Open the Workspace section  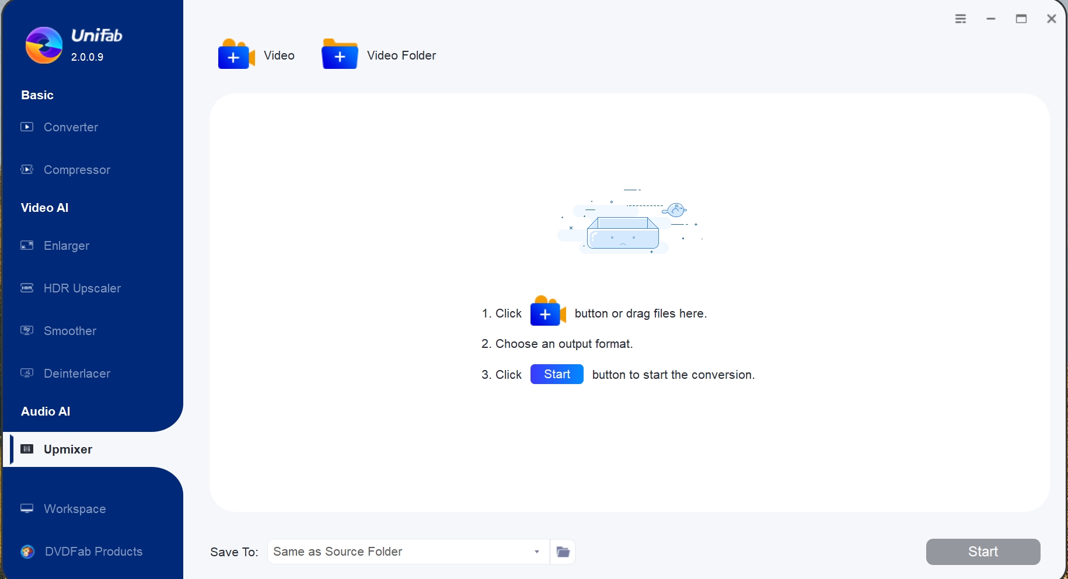click(75, 509)
